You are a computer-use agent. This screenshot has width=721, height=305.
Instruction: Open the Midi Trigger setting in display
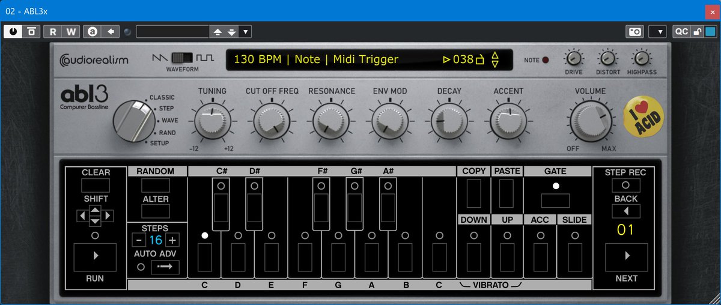click(x=366, y=59)
